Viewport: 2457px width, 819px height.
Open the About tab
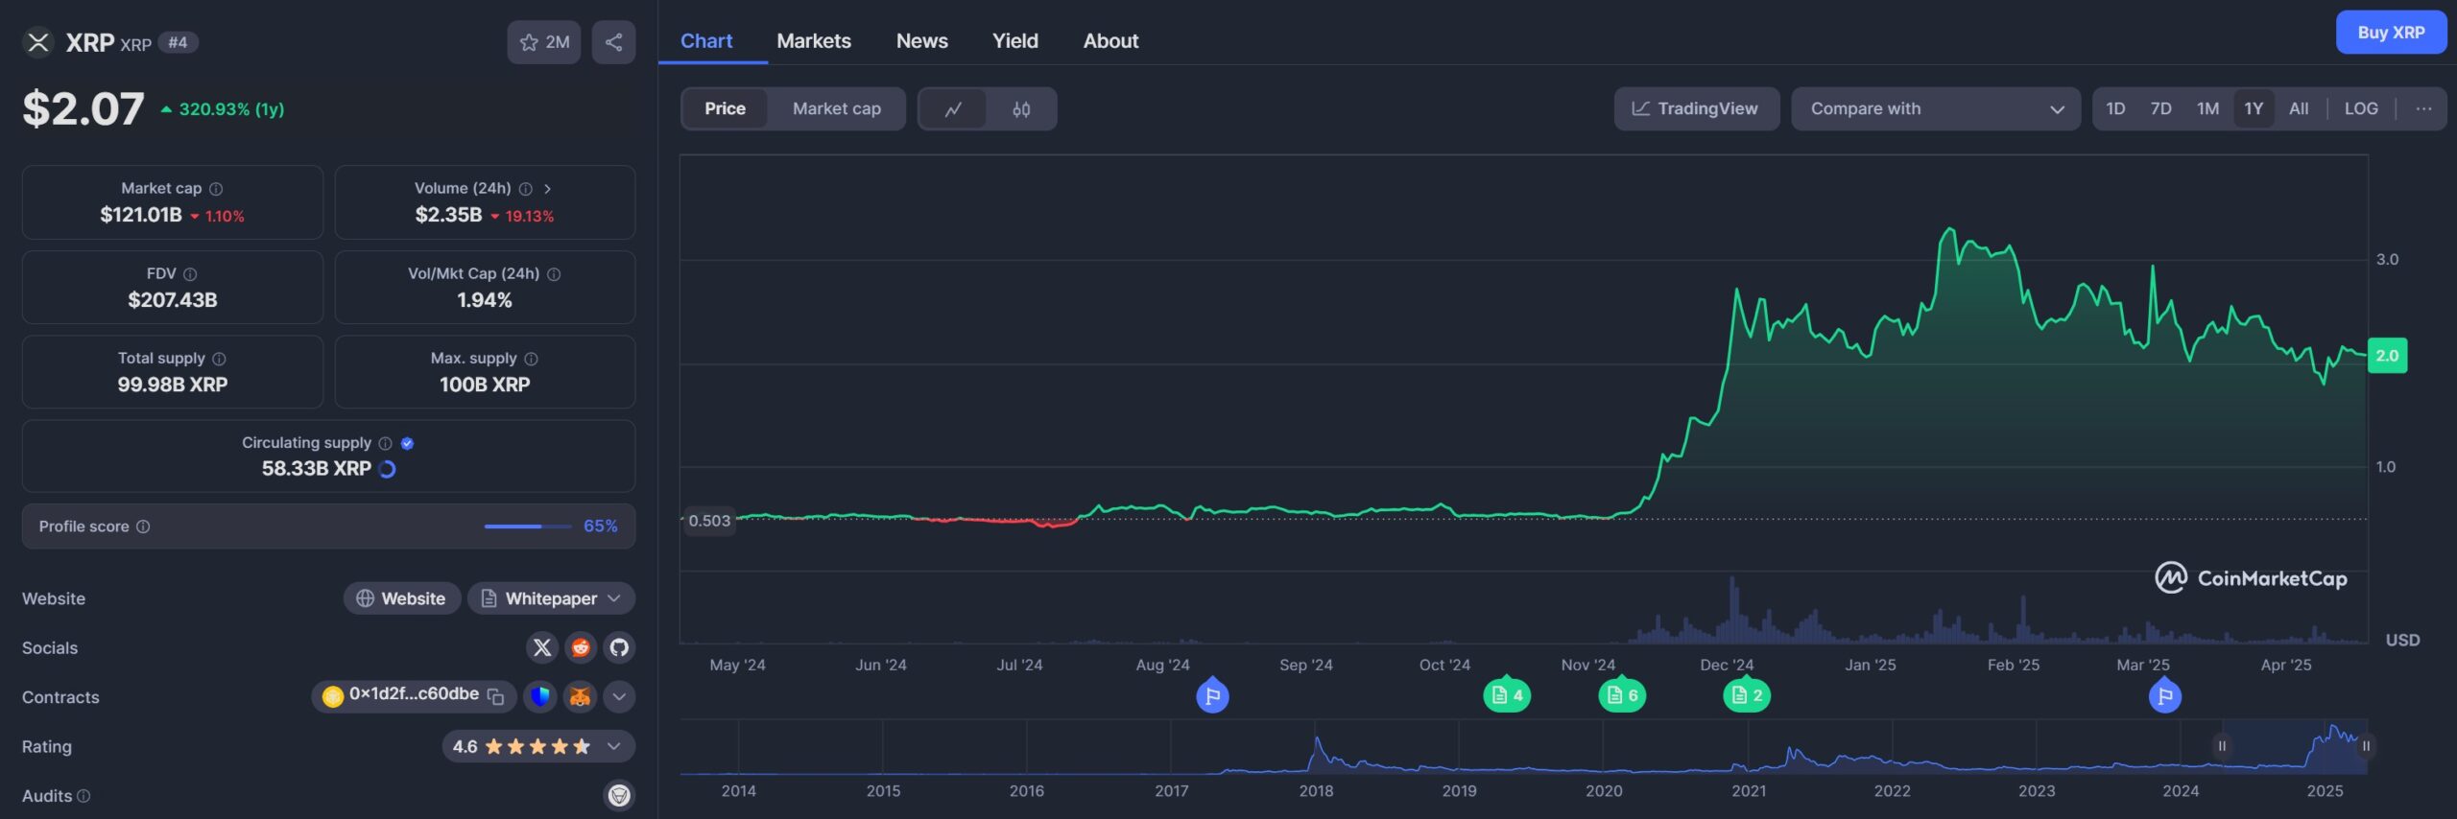coord(1110,41)
